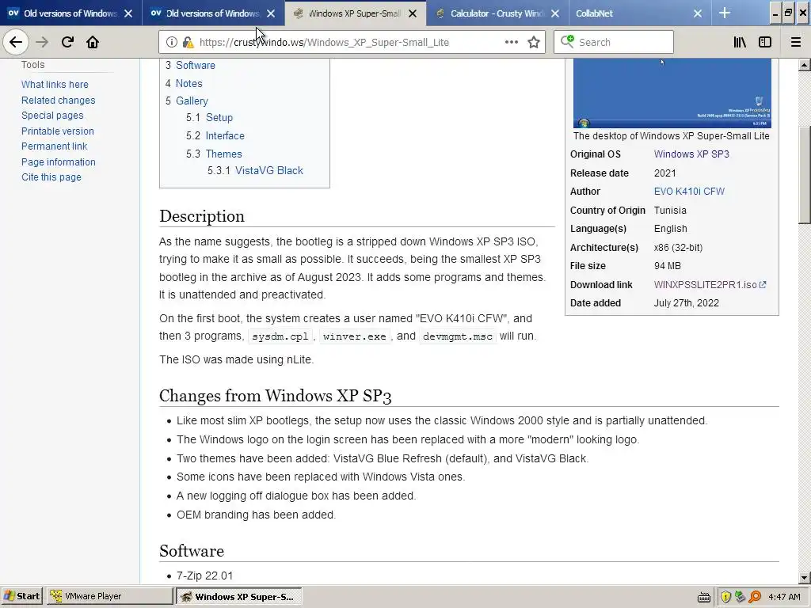Switch to VMware Player taskbar button

(109, 596)
